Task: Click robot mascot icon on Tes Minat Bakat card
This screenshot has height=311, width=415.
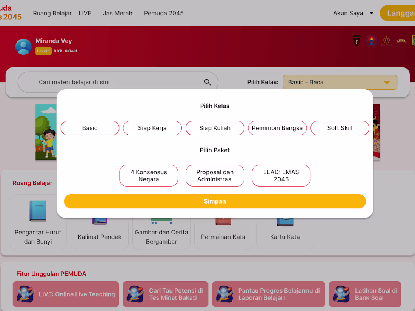Action: (x=135, y=294)
